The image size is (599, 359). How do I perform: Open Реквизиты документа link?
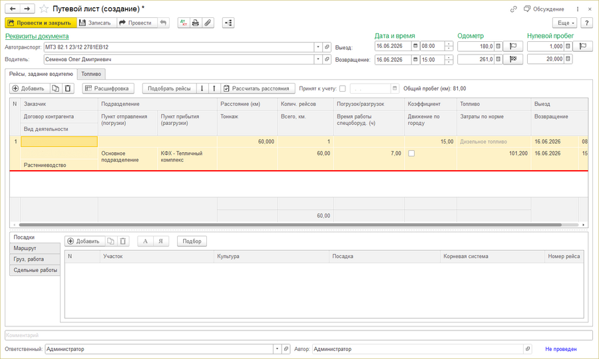37,37
